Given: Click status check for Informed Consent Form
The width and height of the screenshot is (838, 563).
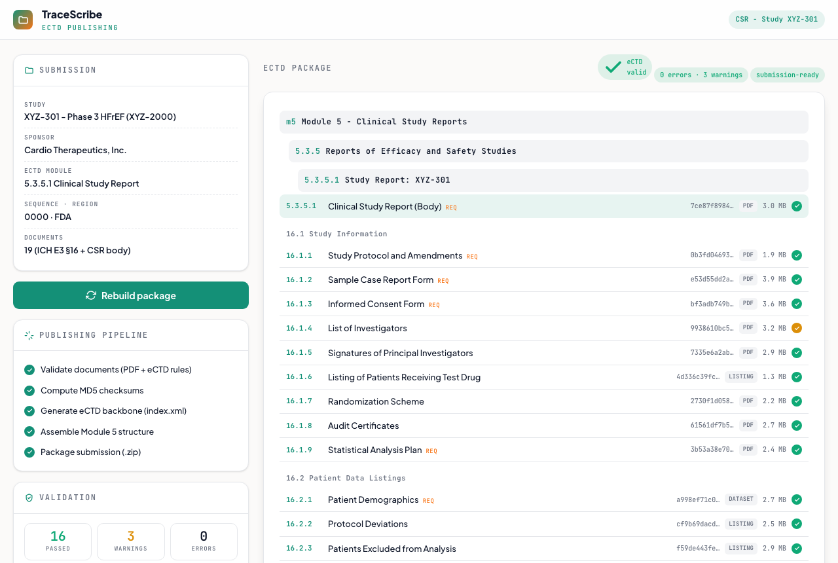Looking at the screenshot, I should [797, 304].
